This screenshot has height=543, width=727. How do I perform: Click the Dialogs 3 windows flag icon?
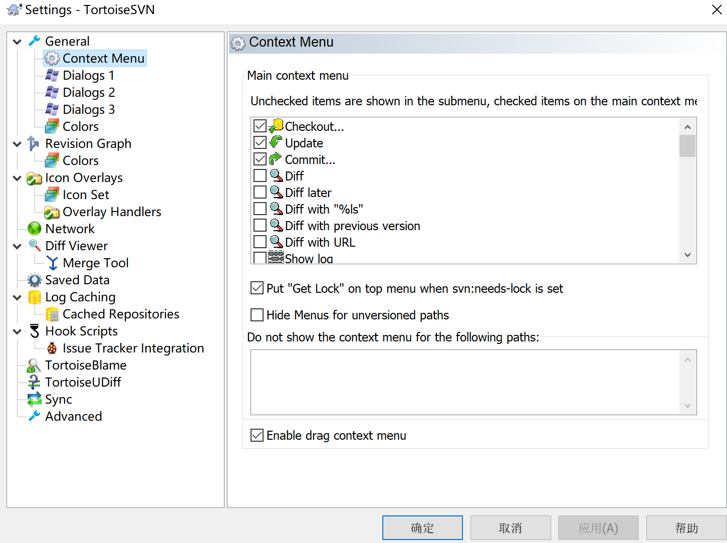pyautogui.click(x=52, y=110)
